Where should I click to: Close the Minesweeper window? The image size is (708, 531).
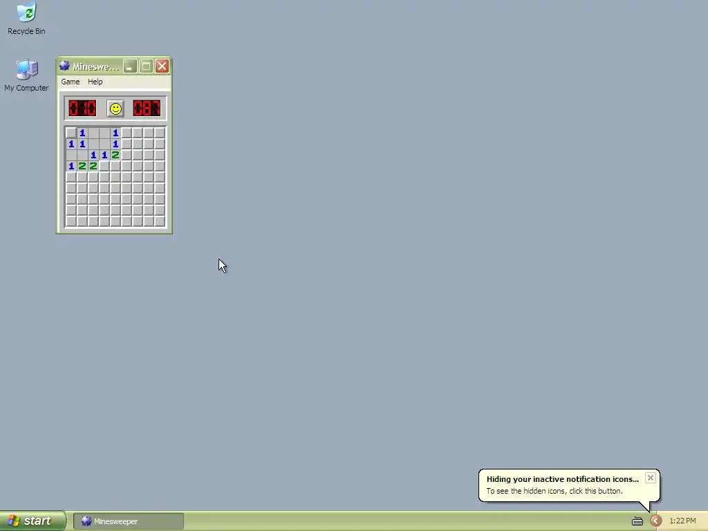tap(162, 66)
